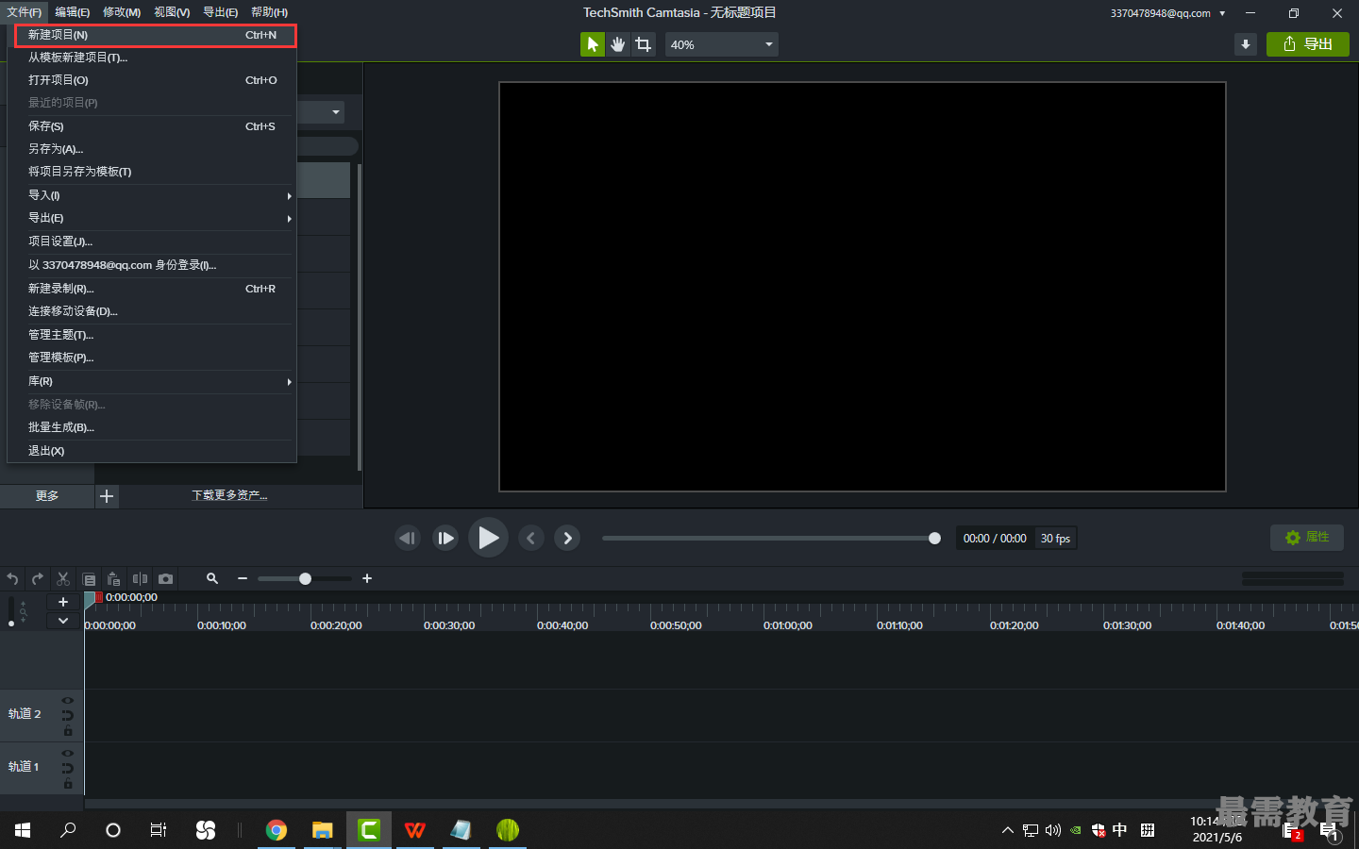Copy with the timeline copy icon
Viewport: 1359px width, 849px height.
(89, 578)
